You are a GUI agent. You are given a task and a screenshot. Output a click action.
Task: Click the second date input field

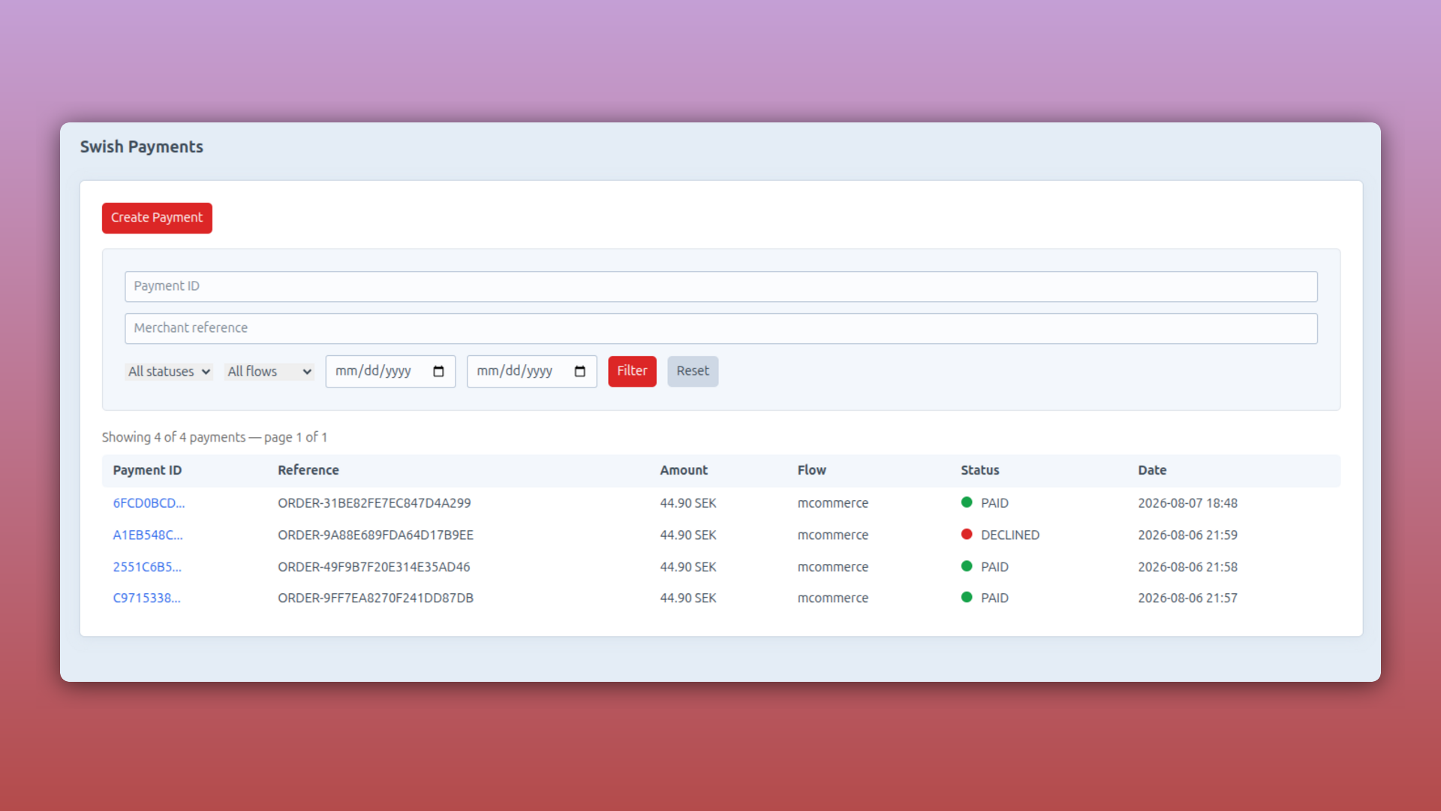coord(531,372)
